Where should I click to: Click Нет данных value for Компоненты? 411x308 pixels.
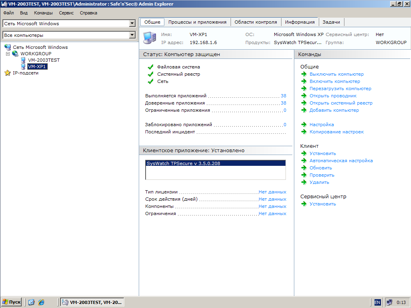pyautogui.click(x=272, y=206)
